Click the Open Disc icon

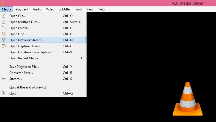tap(4, 34)
